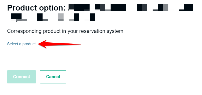The height and width of the screenshot is (95, 202).
Task: Click the red arrow's pointed tip
Action: point(39,44)
